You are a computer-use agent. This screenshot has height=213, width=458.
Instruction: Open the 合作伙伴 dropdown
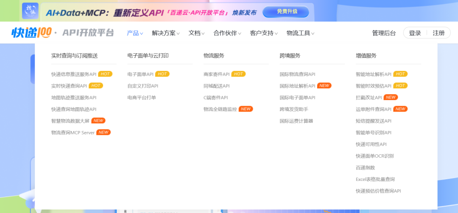pos(227,33)
